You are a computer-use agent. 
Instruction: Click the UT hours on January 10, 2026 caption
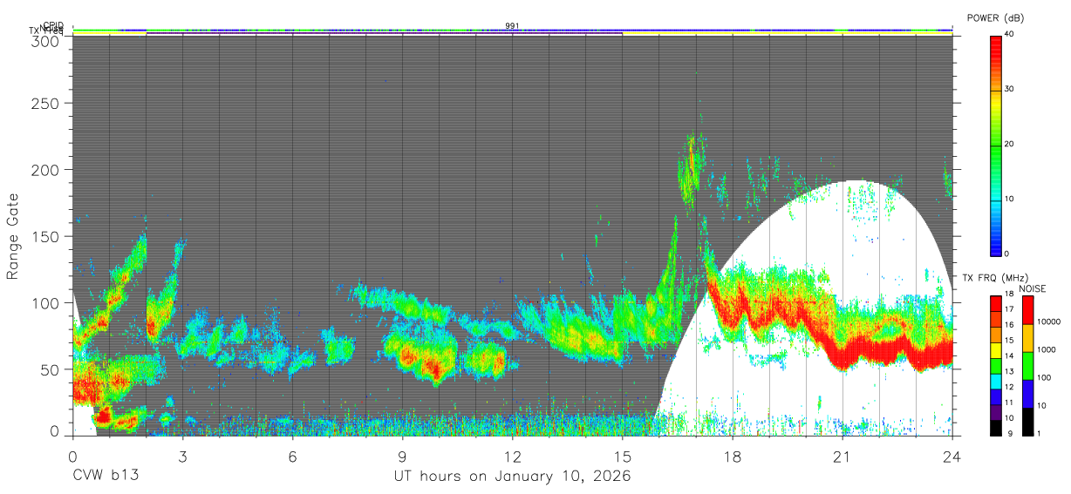click(512, 477)
